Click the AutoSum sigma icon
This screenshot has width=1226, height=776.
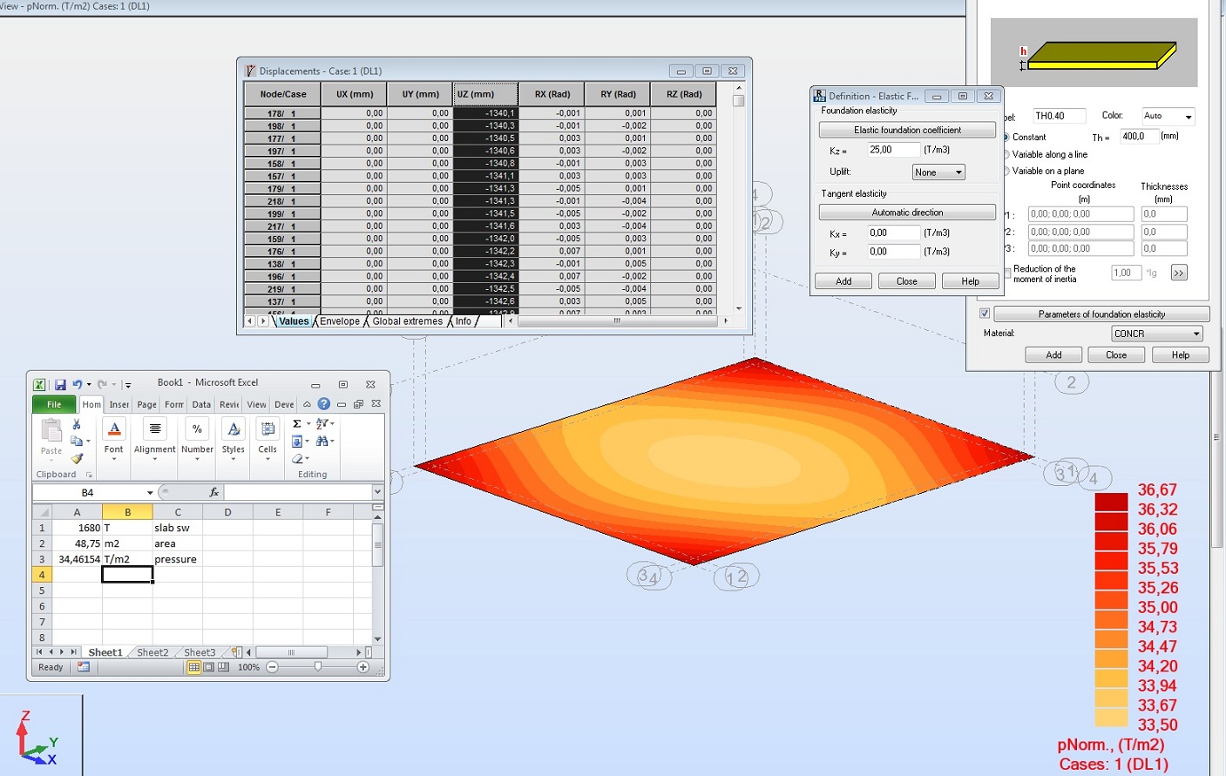(296, 423)
